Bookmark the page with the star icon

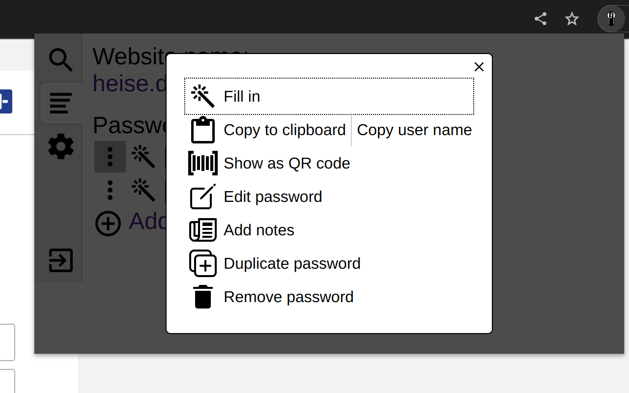(572, 19)
